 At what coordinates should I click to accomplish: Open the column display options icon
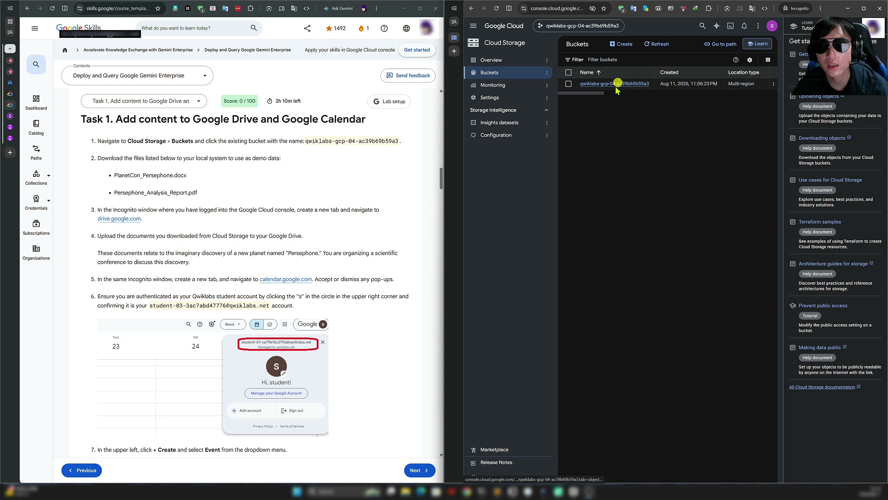(768, 60)
